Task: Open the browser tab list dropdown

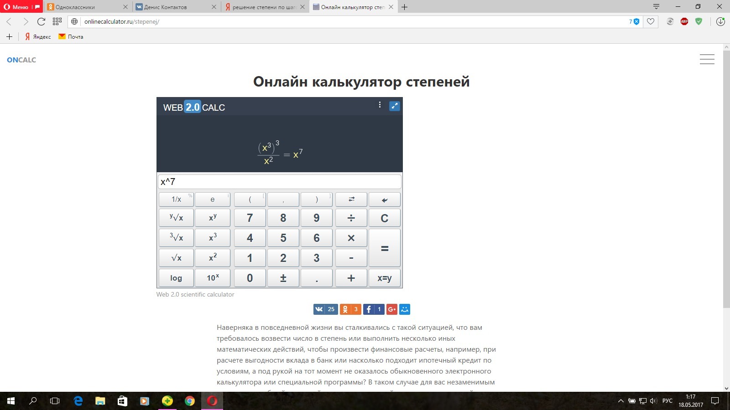Action: click(x=656, y=7)
